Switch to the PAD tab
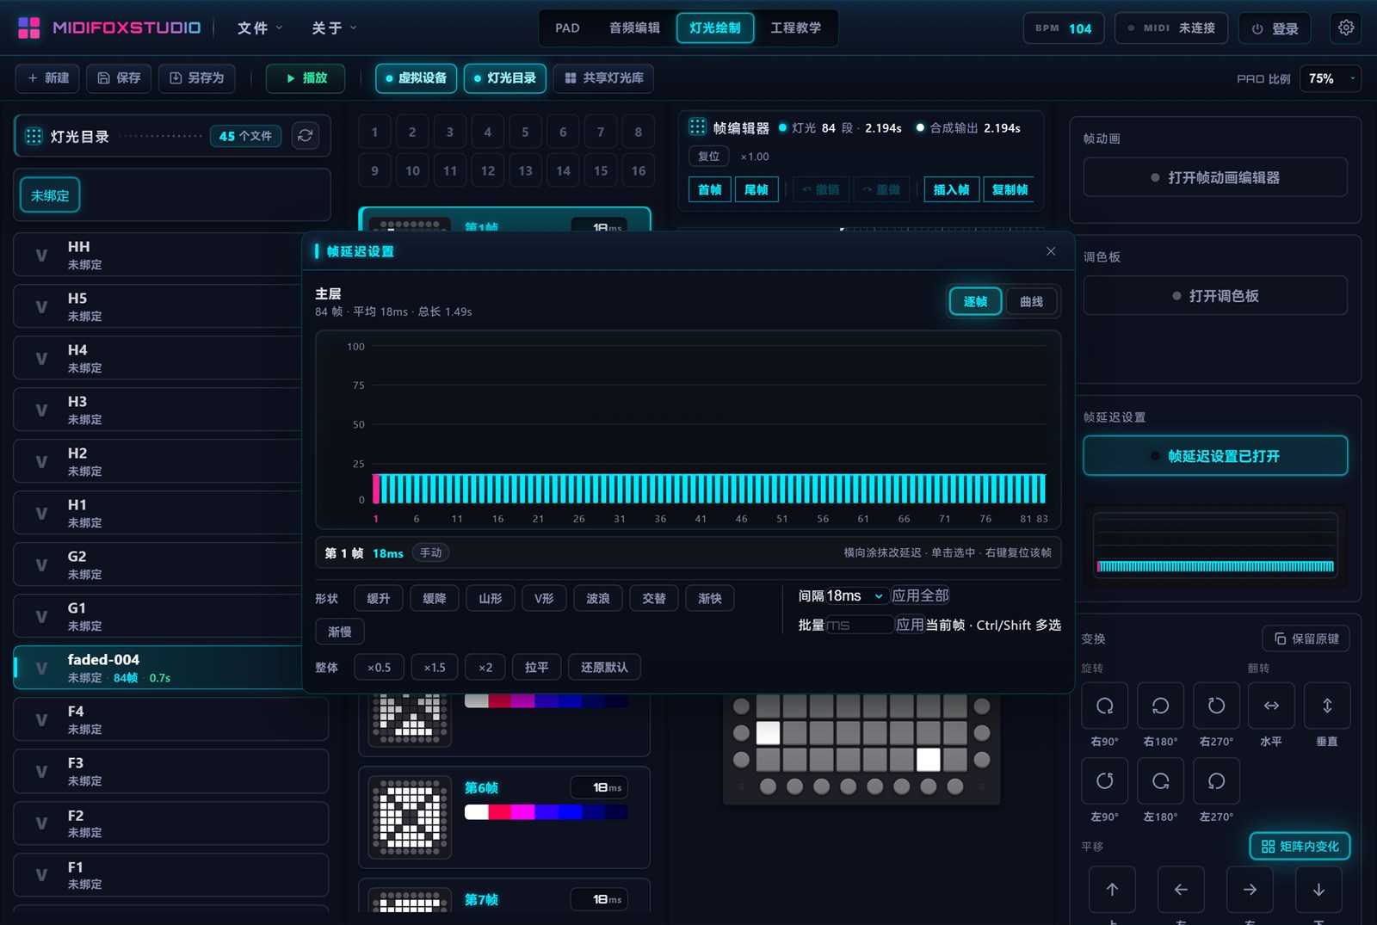This screenshot has width=1377, height=925. [567, 28]
